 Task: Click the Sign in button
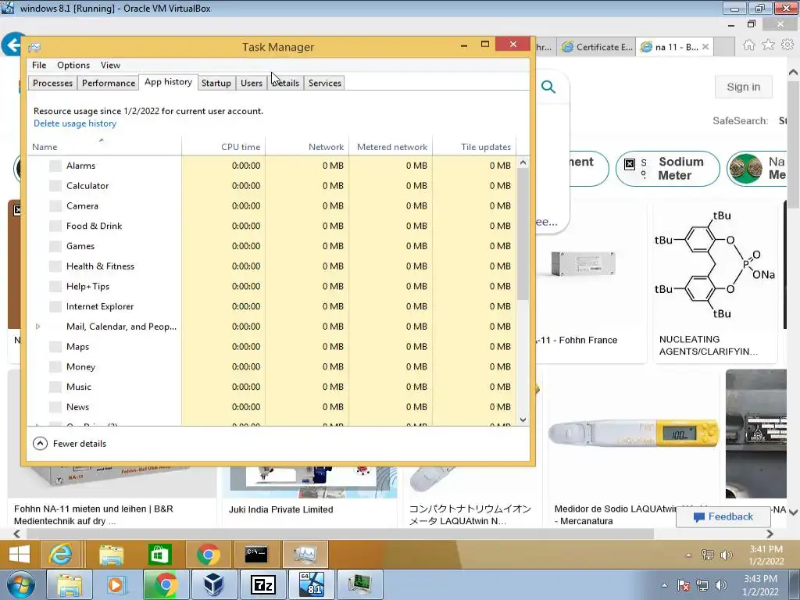pyautogui.click(x=744, y=87)
